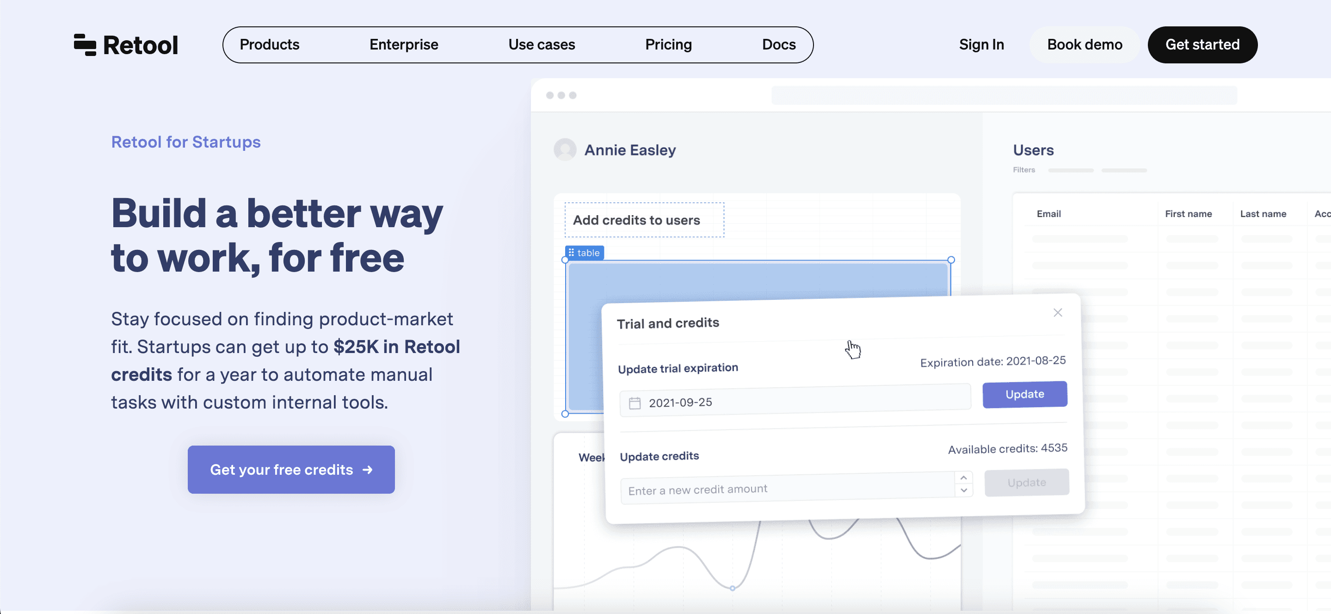Viewport: 1331px width, 614px height.
Task: Increase the credit amount with the up arrow
Action: pos(964,478)
